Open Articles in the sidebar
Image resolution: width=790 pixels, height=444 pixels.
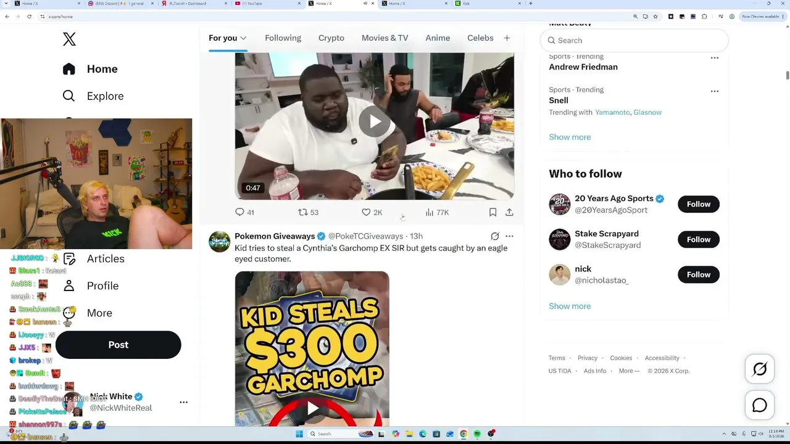[93, 259]
